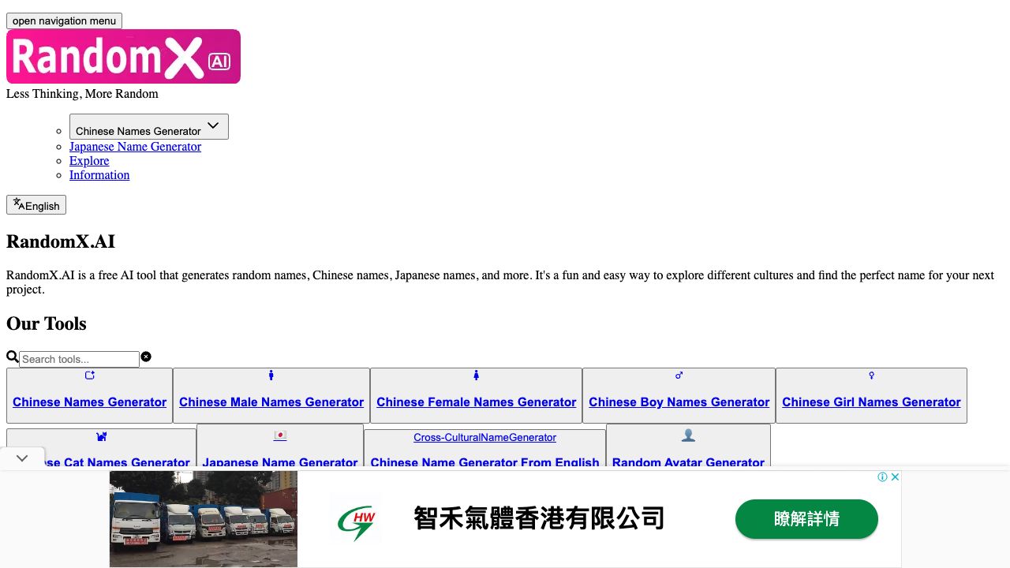Click the RandomX logo
Screen dimensions: 1010x568
(x=123, y=55)
